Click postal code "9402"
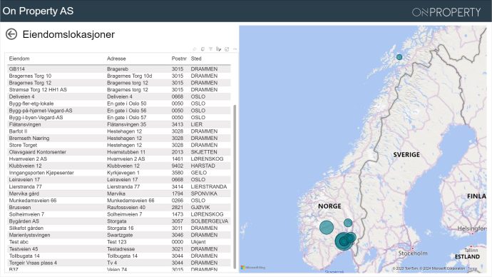The image size is (492, 277). pos(178,166)
